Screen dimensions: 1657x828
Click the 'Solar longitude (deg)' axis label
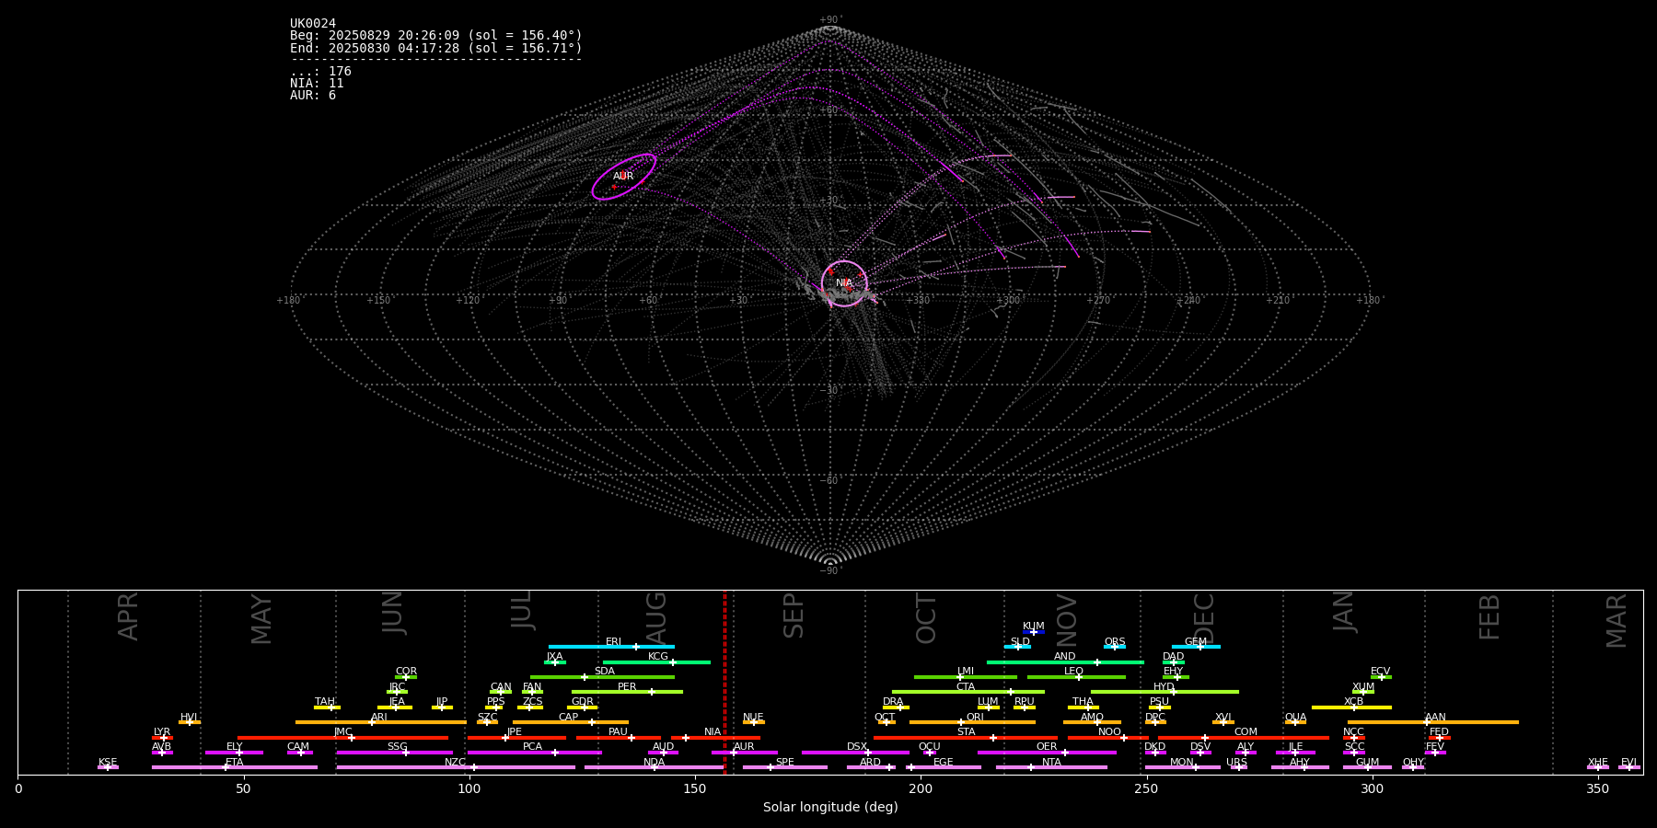tap(830, 807)
